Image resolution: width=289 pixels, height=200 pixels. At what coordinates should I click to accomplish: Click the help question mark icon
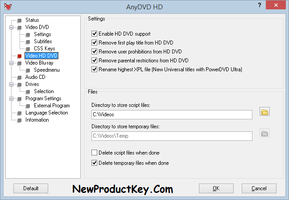point(260,5)
